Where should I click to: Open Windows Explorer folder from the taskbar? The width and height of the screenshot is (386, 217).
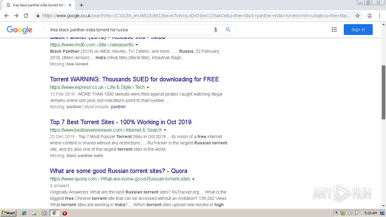[x=34, y=213]
